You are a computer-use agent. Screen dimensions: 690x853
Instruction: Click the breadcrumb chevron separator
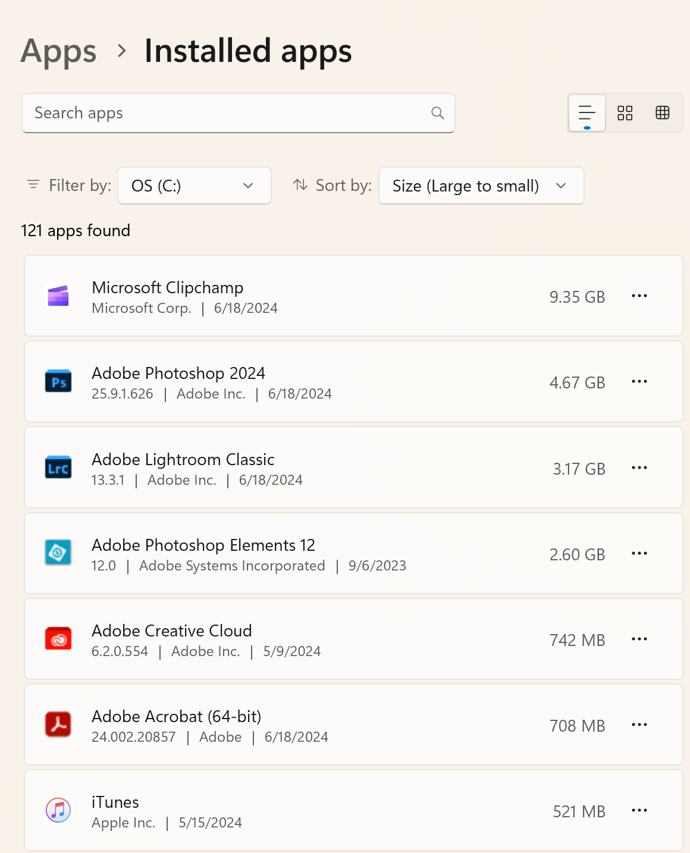tap(121, 51)
